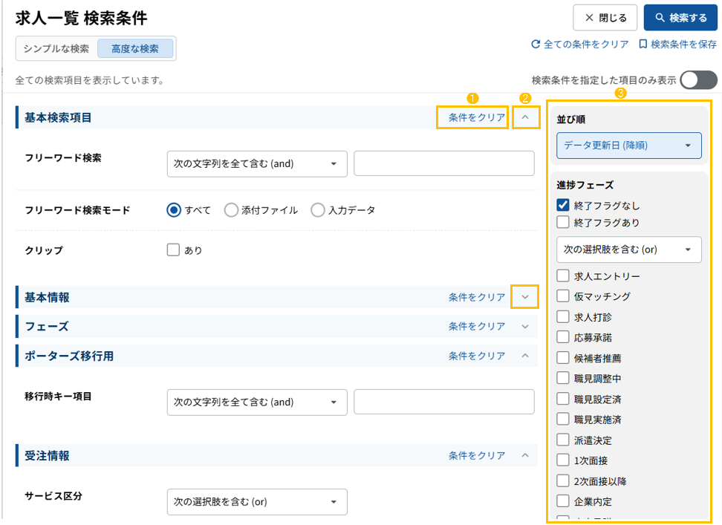Collapse the ポーターズ移行用 section chevron
Screen dimensions: 722x525
coord(525,356)
